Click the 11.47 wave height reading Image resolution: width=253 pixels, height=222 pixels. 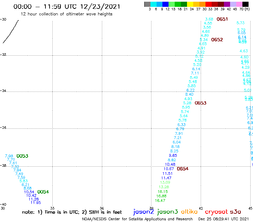point(167,178)
